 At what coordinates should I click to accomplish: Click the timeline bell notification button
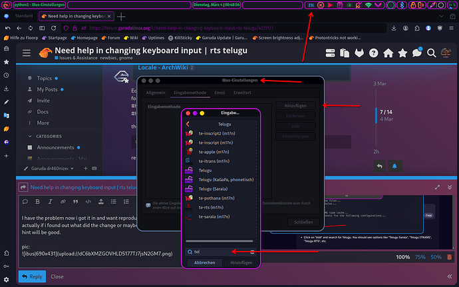[394, 166]
